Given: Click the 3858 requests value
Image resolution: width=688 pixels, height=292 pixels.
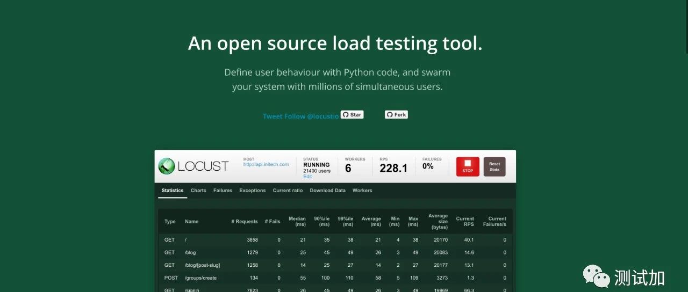Looking at the screenshot, I should click(252, 240).
